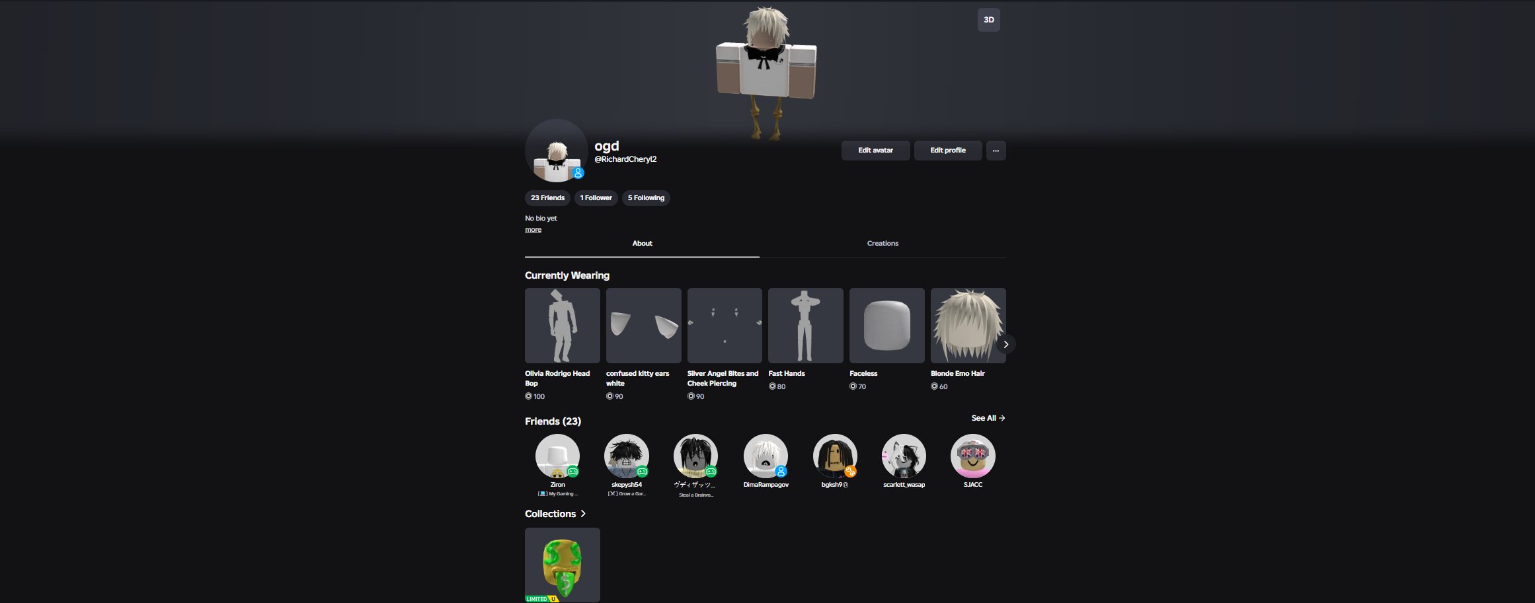The image size is (1535, 603).
Task: Open the three-dots more options menu
Action: click(x=996, y=151)
